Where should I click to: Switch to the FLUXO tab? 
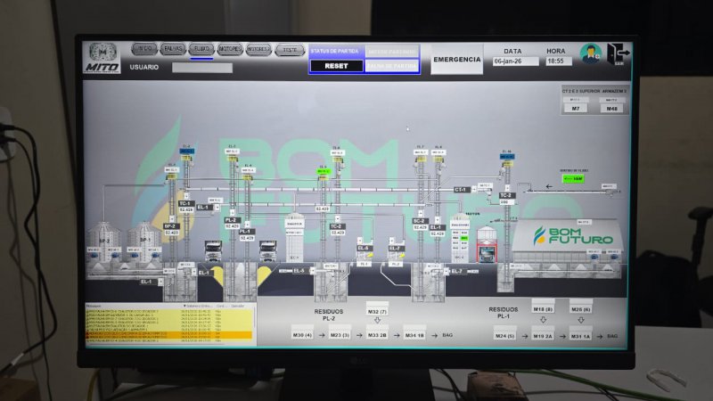coord(201,49)
